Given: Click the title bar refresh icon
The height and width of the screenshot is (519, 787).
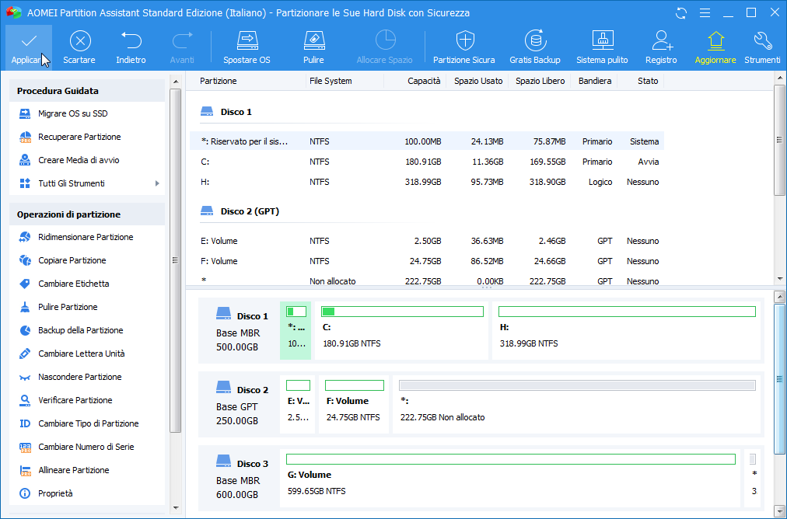Looking at the screenshot, I should (681, 12).
